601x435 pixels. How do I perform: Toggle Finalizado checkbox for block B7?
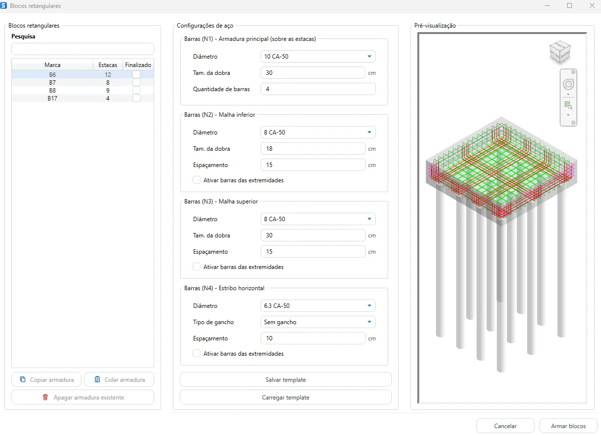tap(136, 82)
